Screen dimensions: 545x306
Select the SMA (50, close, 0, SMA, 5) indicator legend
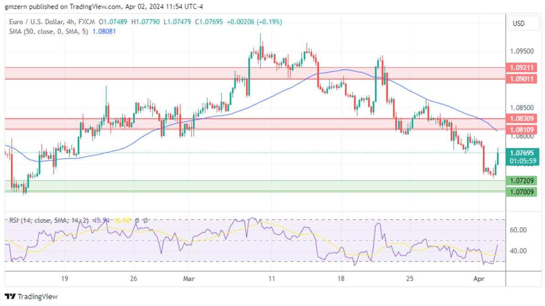(49, 32)
